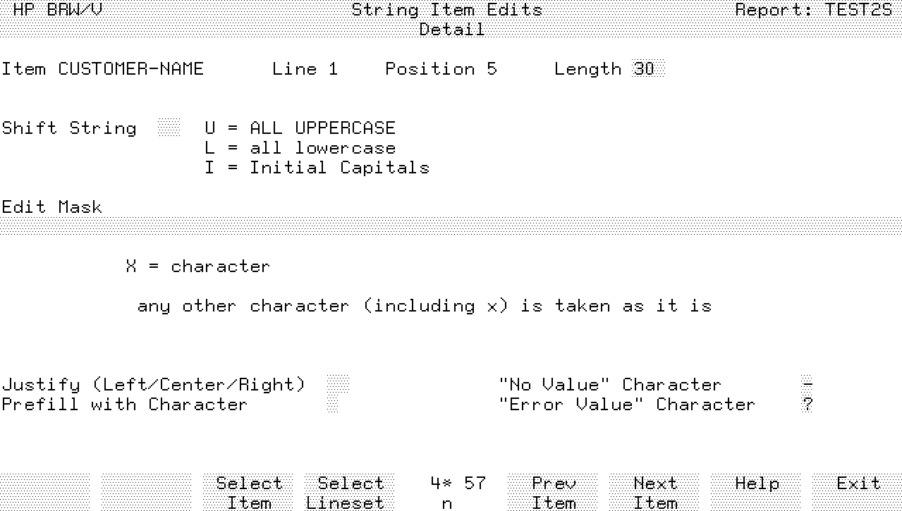The image size is (902, 511).
Task: Click the "Error Value" Character field
Action: 807,405
